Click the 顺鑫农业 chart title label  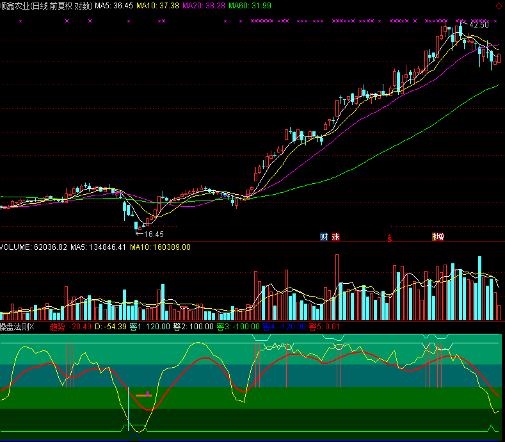coord(19,5)
